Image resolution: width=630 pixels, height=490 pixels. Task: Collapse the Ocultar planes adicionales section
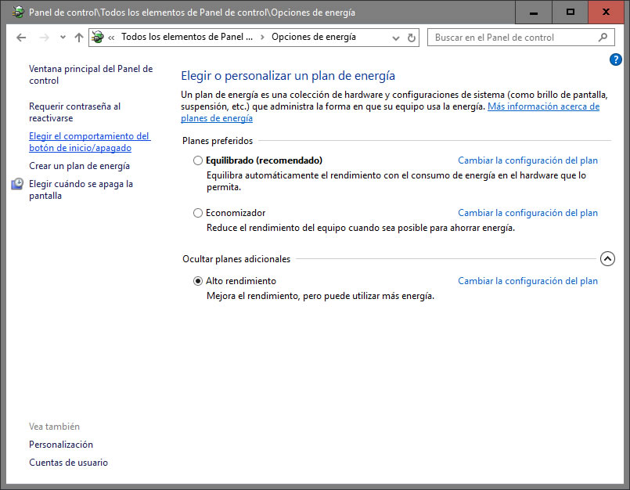[x=607, y=259]
